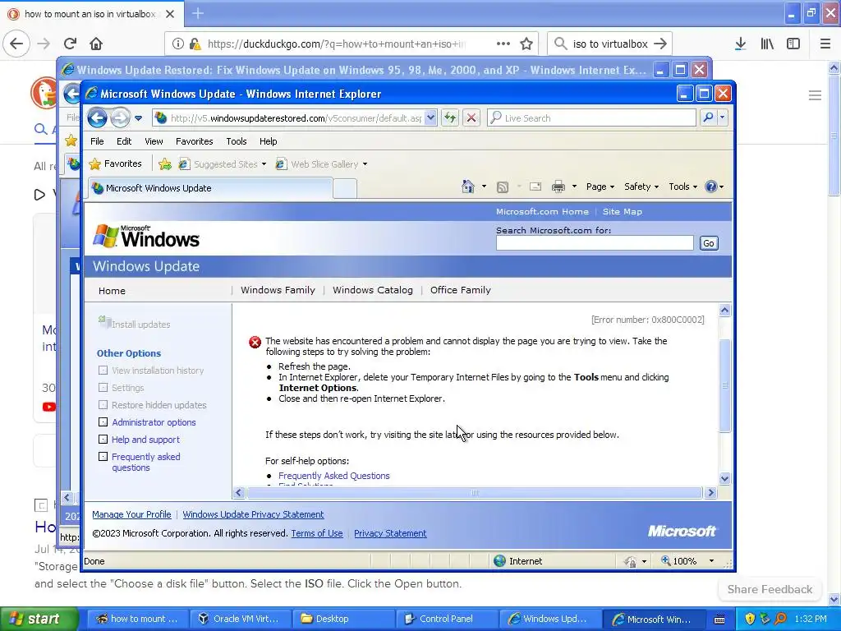
Task: Open the Firefox library icon
Action: click(767, 44)
